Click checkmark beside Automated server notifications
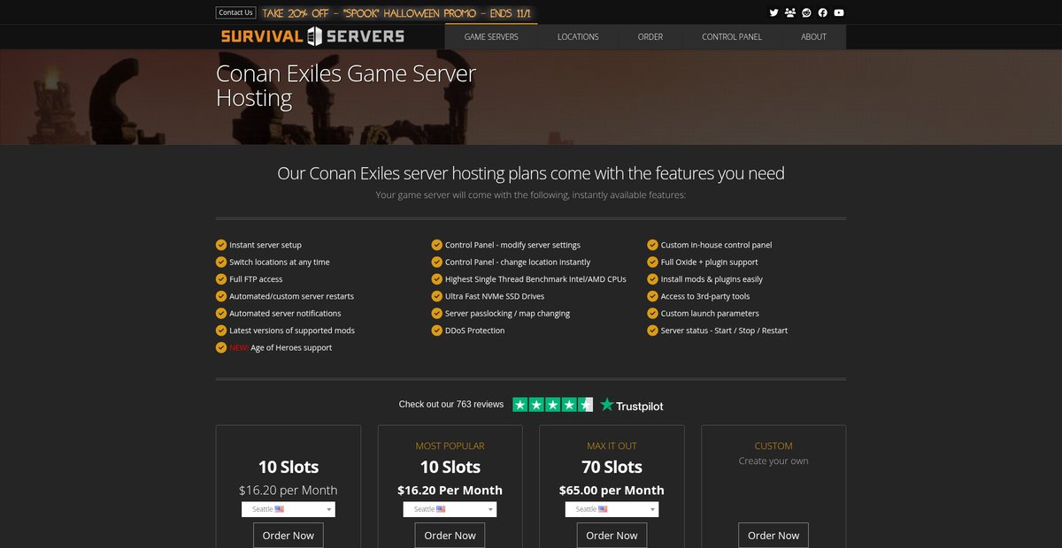The width and height of the screenshot is (1062, 548). [221, 314]
